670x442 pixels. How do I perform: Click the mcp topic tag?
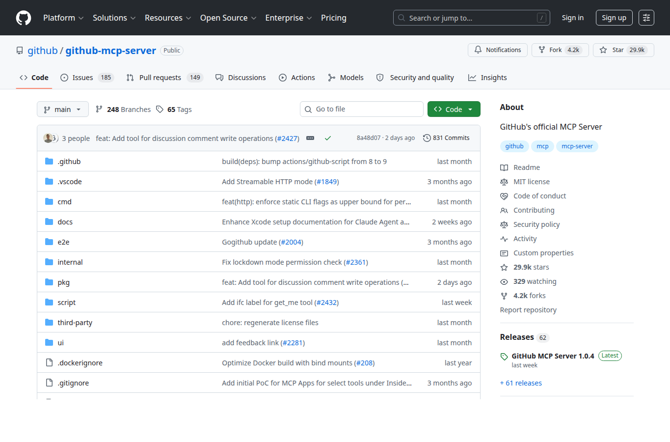click(x=543, y=146)
